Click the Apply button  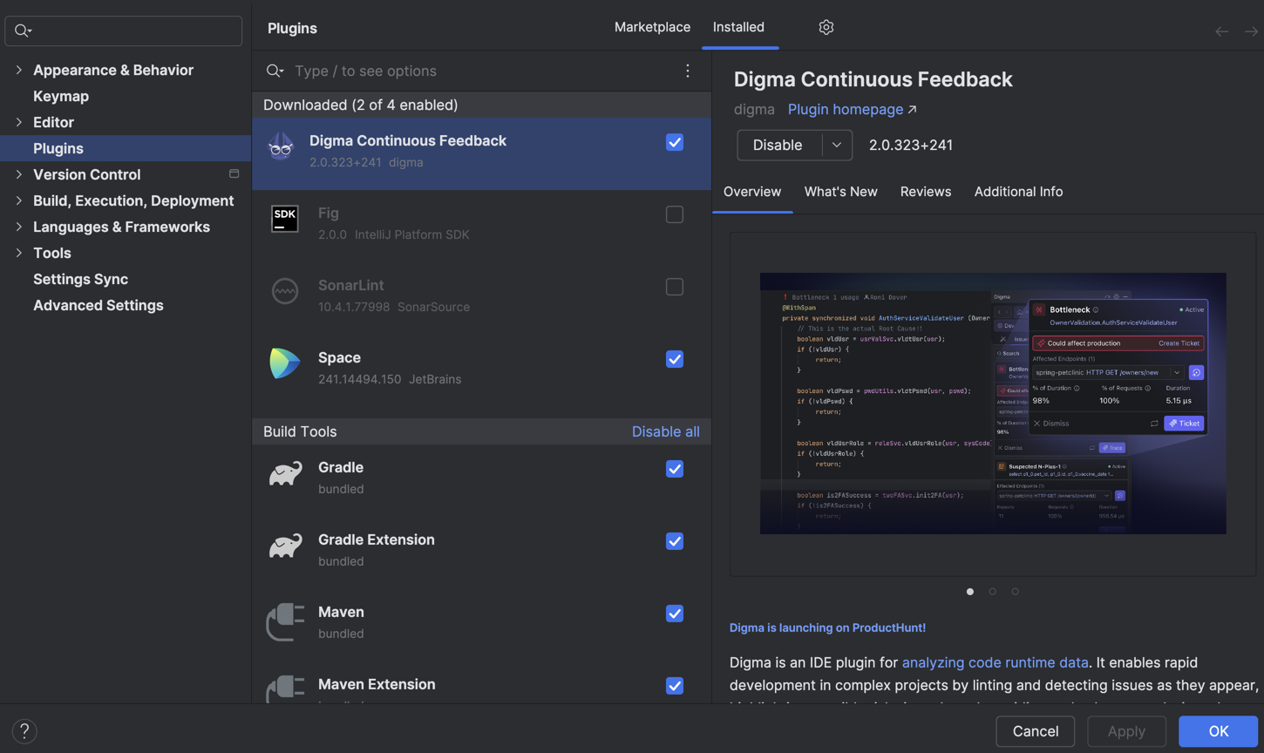[x=1126, y=731]
